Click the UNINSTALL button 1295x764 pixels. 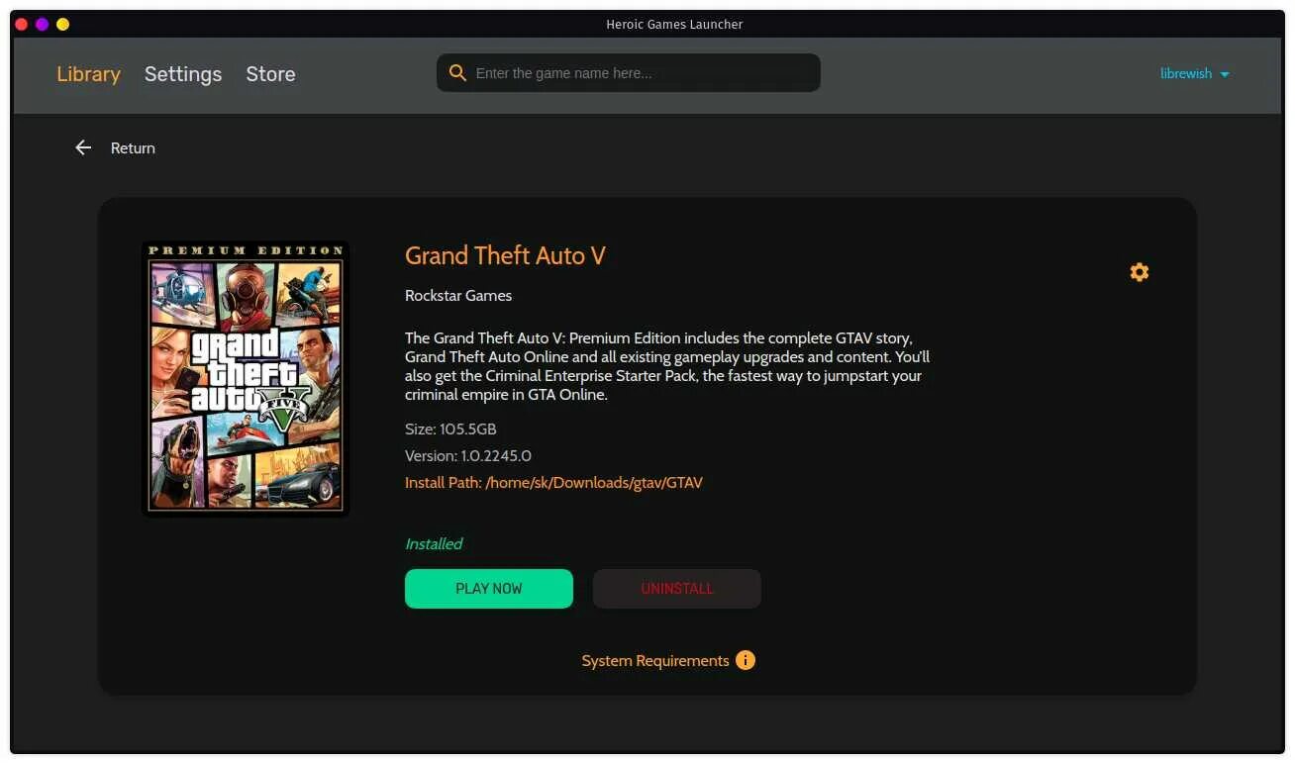click(x=677, y=588)
